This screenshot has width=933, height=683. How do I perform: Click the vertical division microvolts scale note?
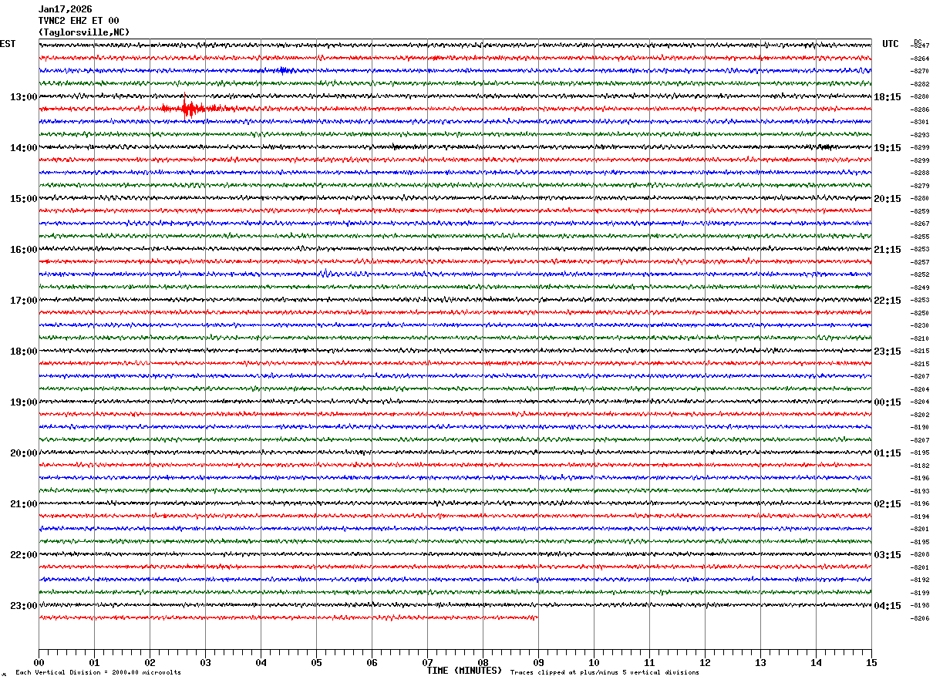pos(98,672)
